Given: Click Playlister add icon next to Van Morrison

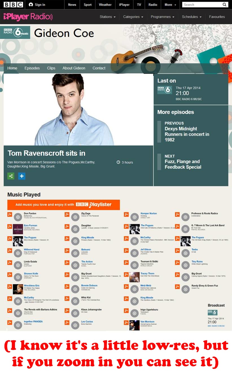Looking at the screenshot, I should (x=126, y=323).
